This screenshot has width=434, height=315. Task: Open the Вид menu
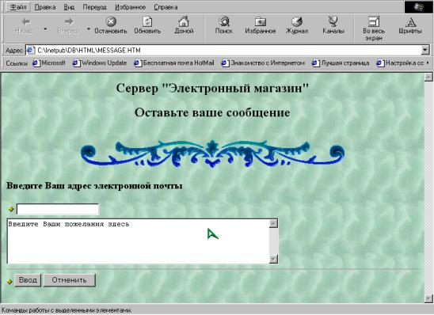69,7
